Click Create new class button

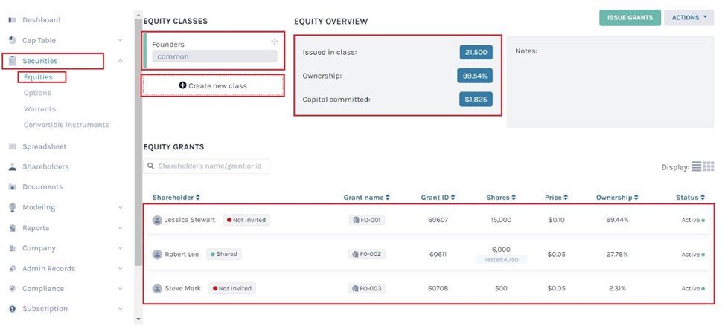pyautogui.click(x=213, y=86)
